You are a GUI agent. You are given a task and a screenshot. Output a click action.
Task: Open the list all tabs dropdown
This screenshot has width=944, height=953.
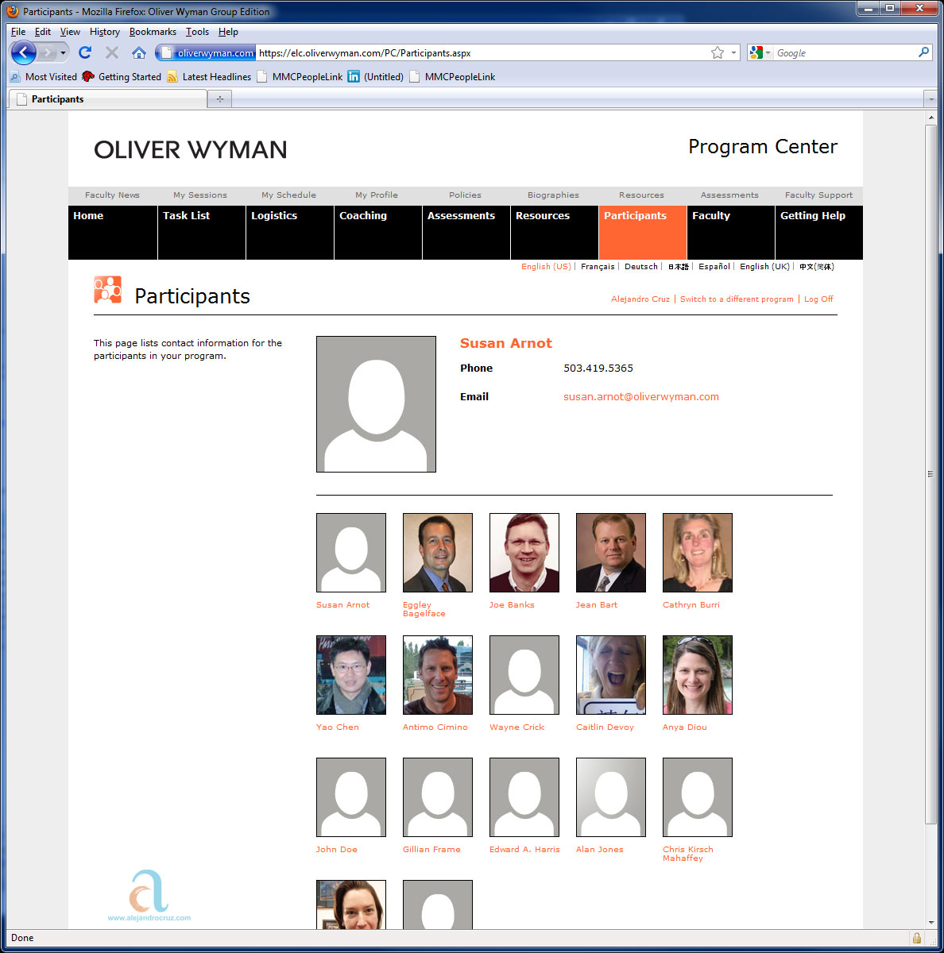click(x=930, y=99)
